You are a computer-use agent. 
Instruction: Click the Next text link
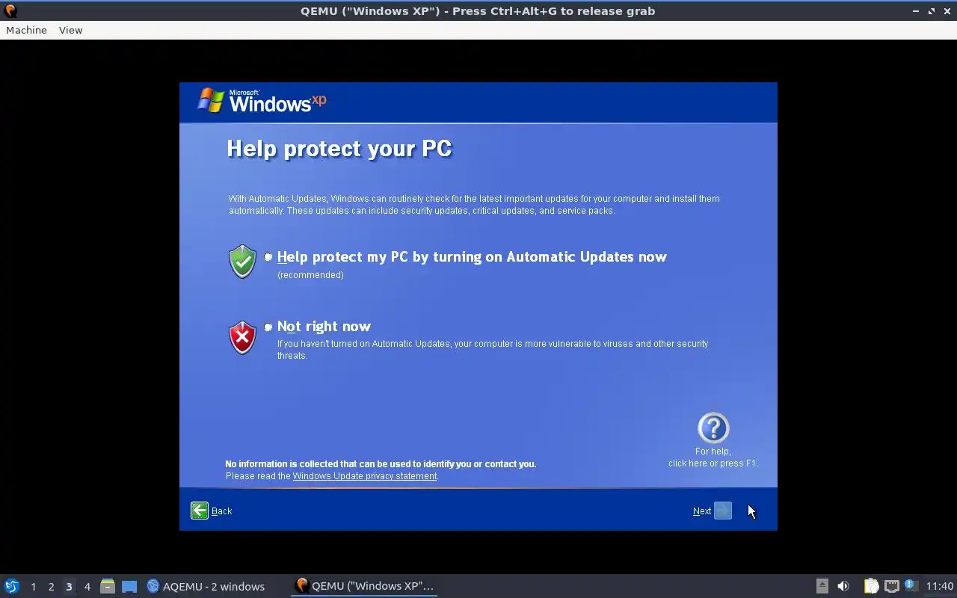click(702, 511)
